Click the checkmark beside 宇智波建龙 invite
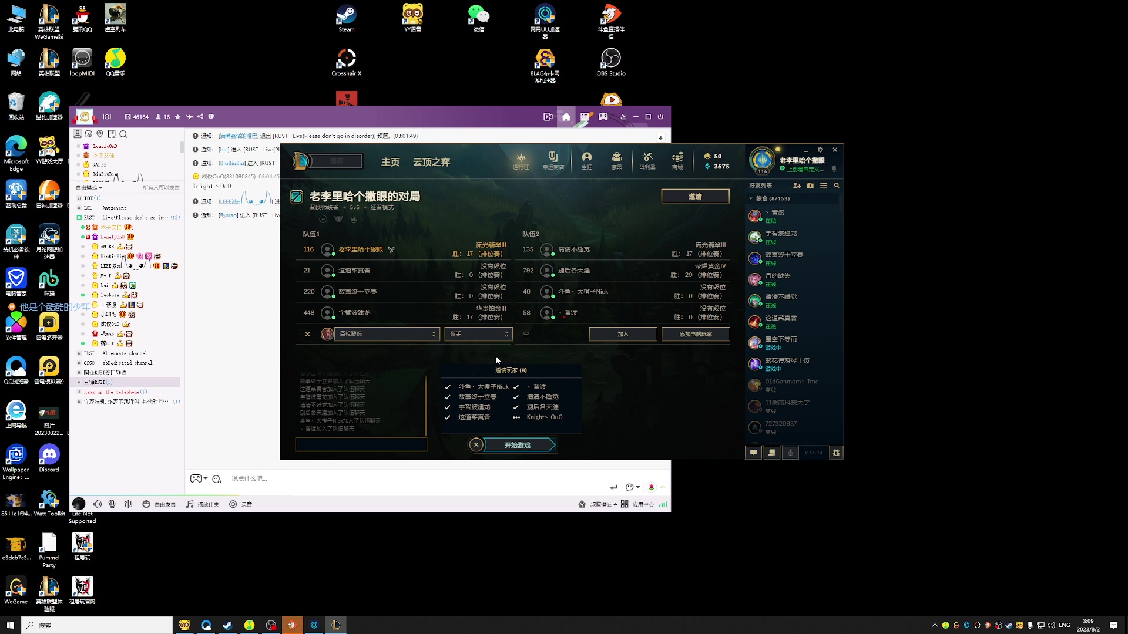 (x=448, y=407)
